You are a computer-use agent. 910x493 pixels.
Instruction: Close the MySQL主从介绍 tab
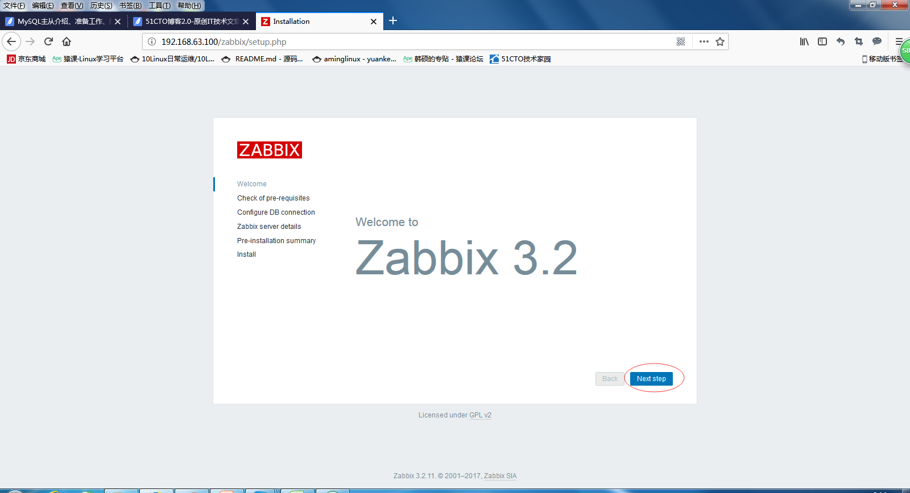click(118, 22)
